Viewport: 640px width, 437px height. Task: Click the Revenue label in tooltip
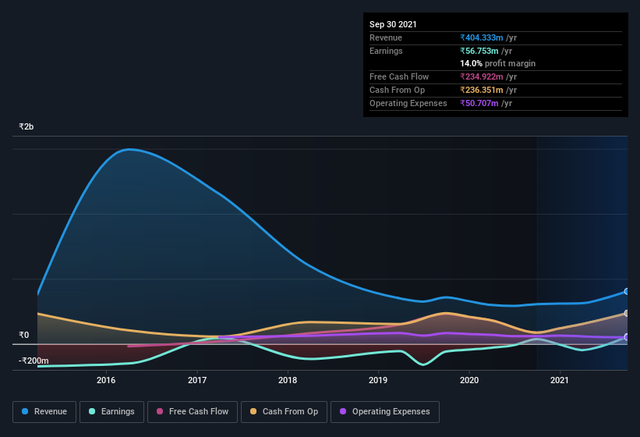tap(386, 37)
